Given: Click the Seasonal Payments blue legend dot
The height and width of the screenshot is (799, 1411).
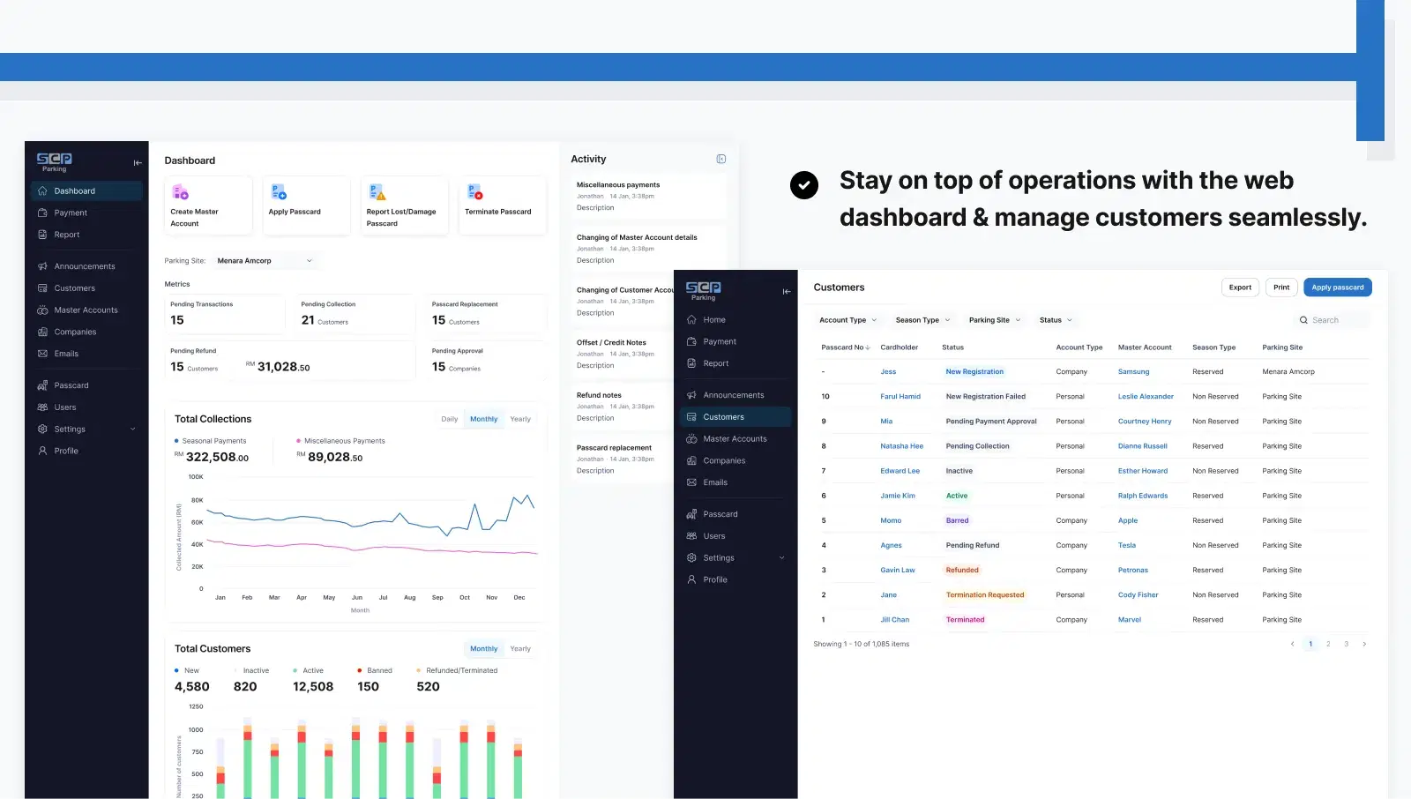Looking at the screenshot, I should tap(176, 441).
